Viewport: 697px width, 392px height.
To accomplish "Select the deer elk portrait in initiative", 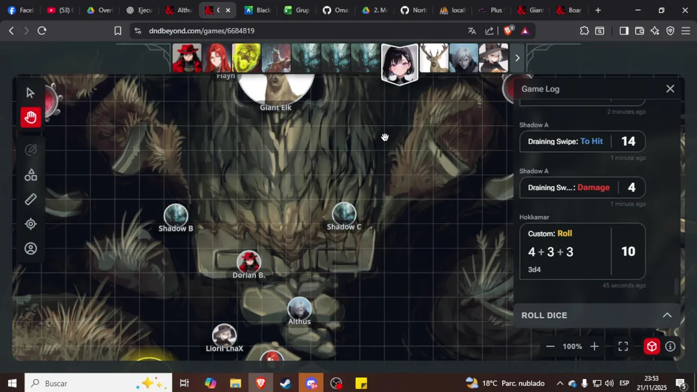I will coord(434,58).
